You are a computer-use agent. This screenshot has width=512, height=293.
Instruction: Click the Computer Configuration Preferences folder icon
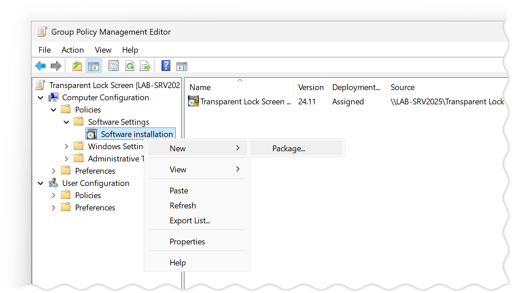(66, 170)
